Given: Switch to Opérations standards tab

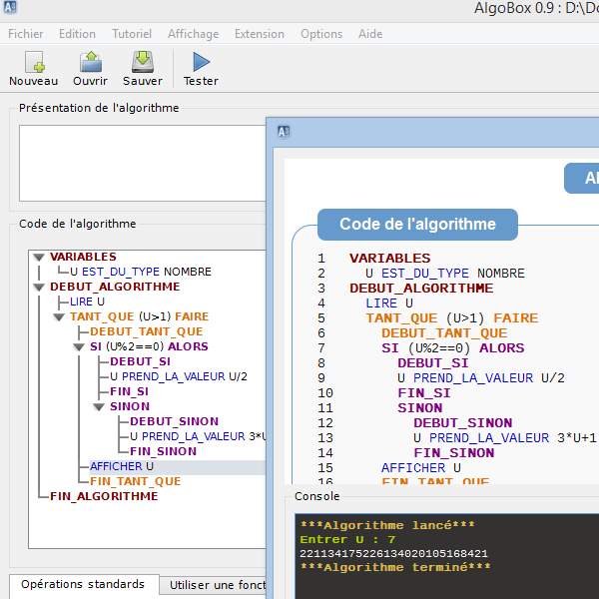Looking at the screenshot, I should click(x=83, y=585).
